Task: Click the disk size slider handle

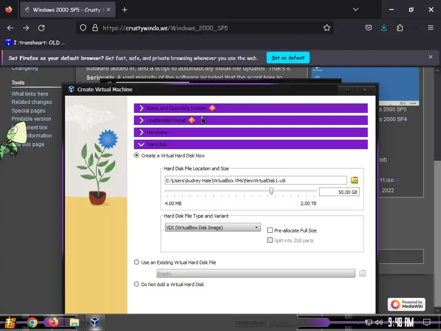Action: point(271,191)
